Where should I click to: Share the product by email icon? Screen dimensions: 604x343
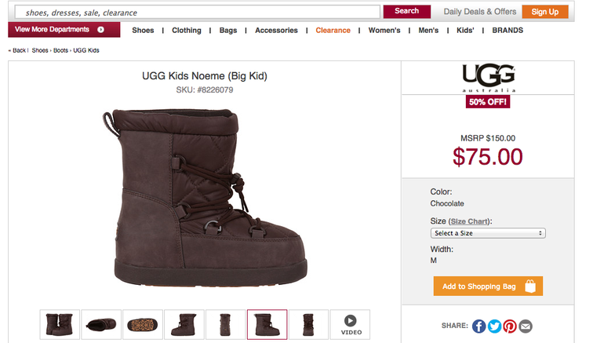[x=526, y=327]
